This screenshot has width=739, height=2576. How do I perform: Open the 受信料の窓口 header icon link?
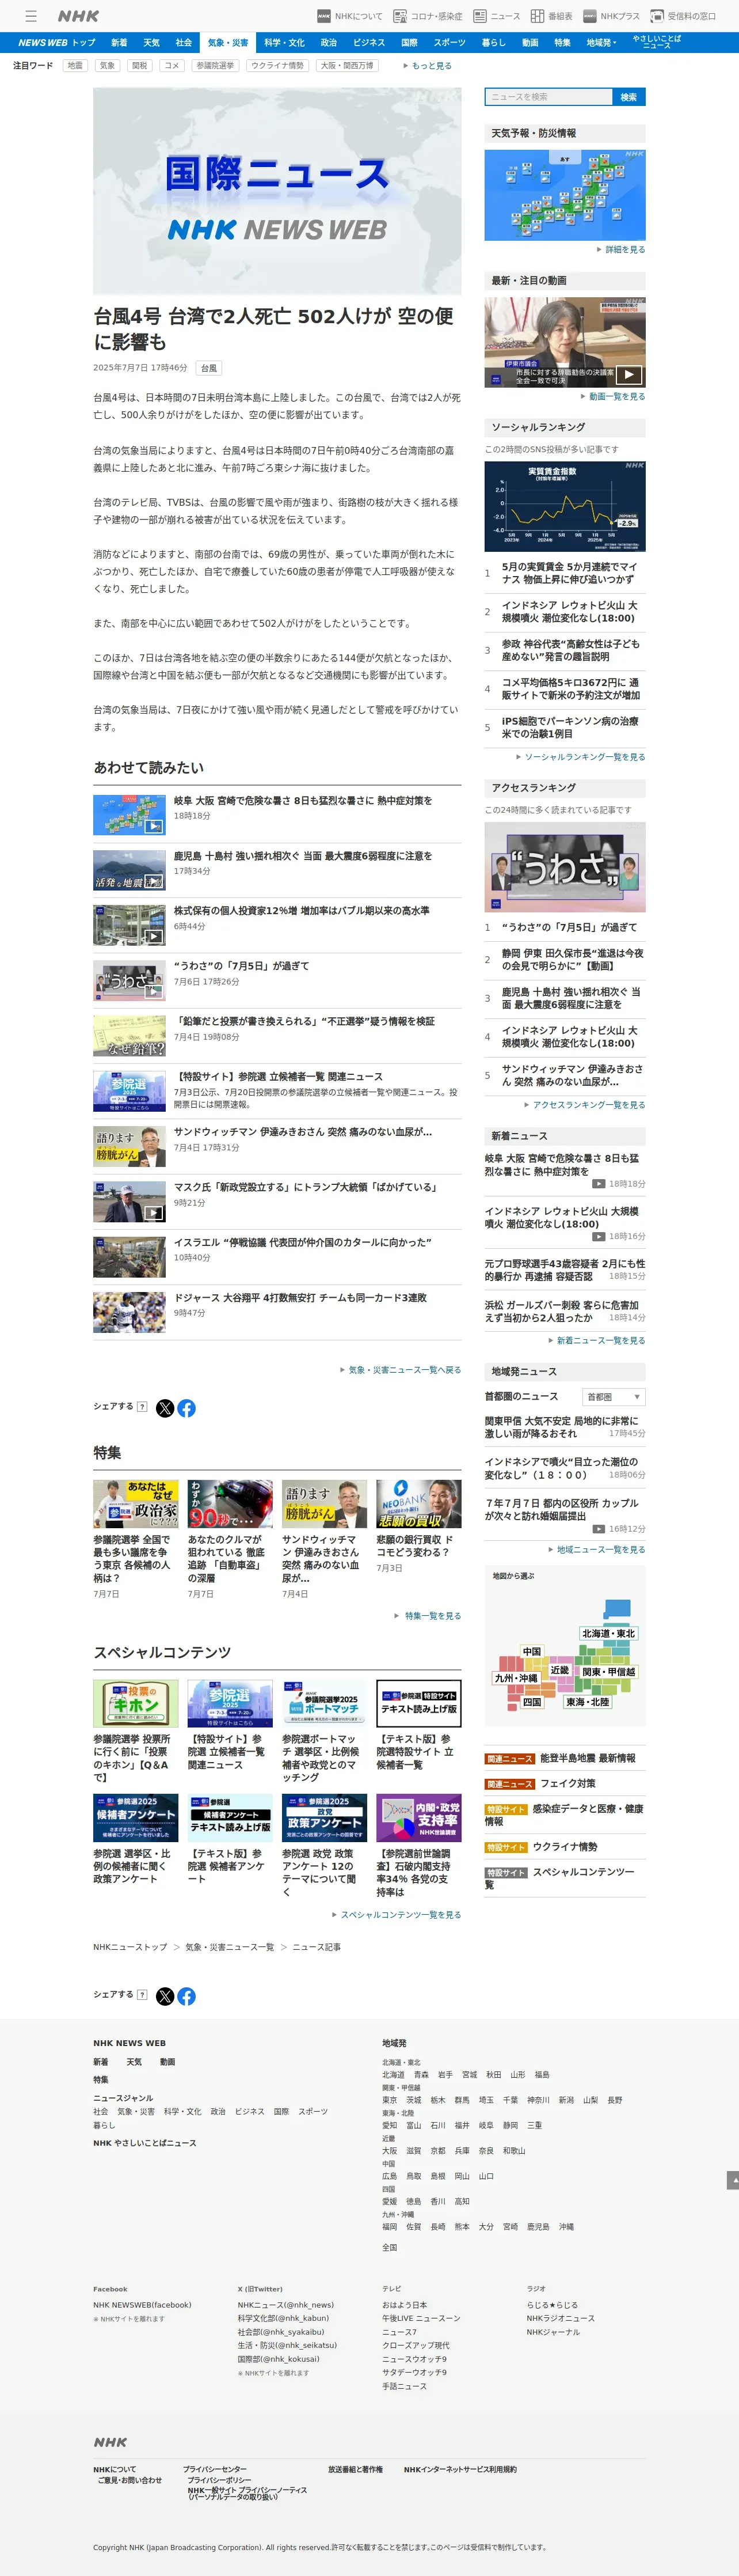pyautogui.click(x=683, y=16)
